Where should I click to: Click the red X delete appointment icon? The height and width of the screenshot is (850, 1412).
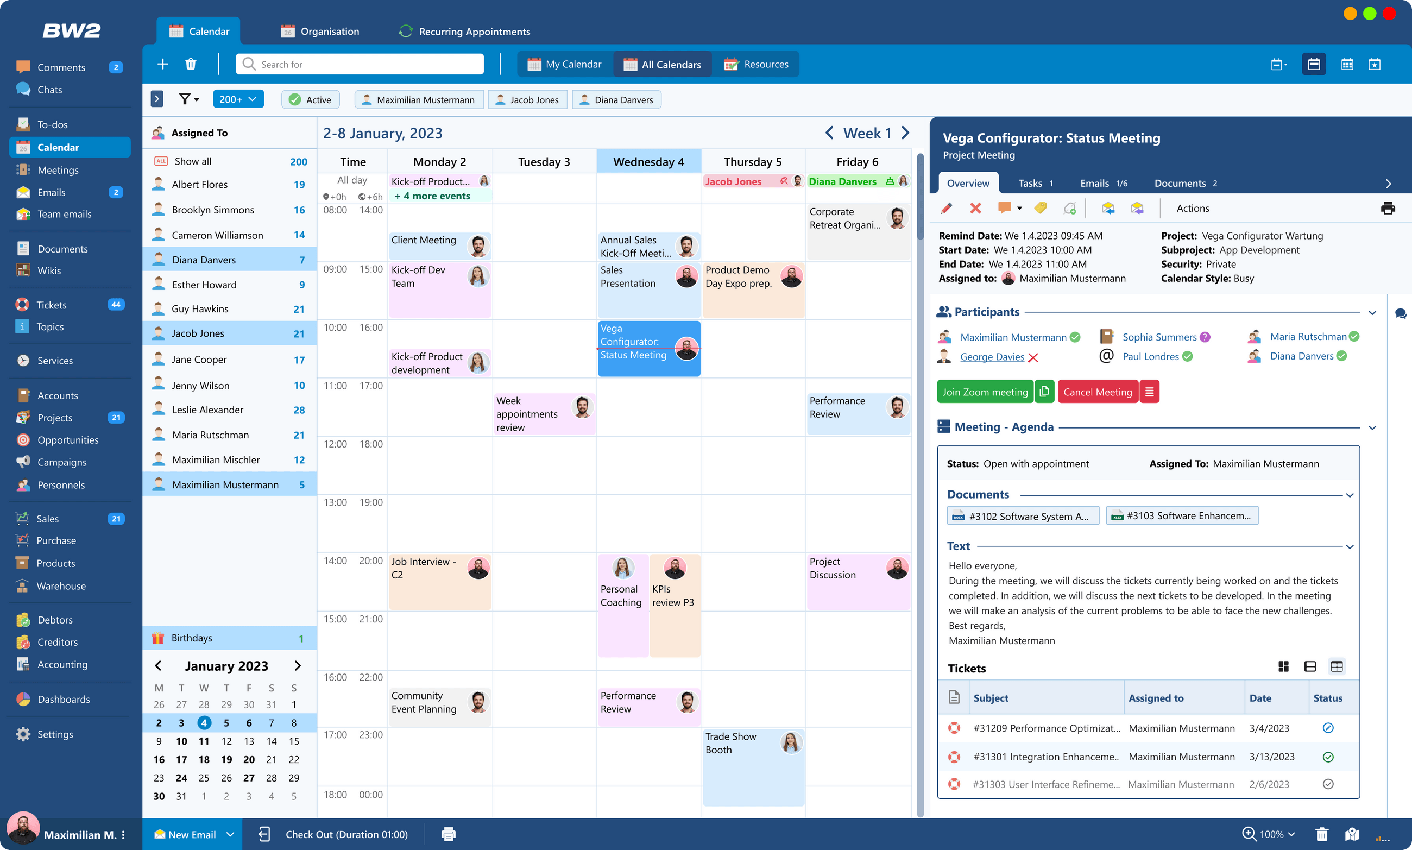(x=975, y=209)
